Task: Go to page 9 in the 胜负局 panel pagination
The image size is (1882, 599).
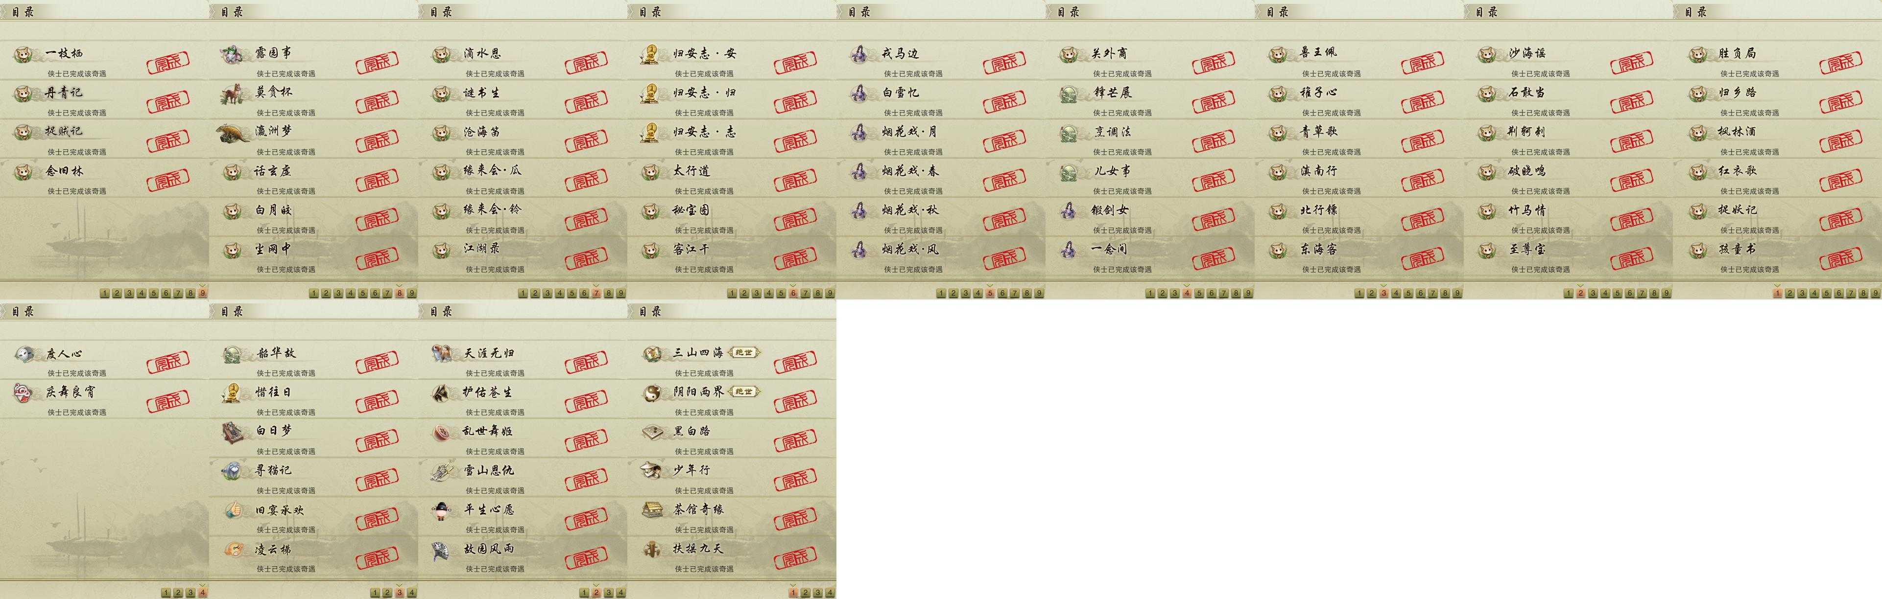Action: [x=1876, y=294]
